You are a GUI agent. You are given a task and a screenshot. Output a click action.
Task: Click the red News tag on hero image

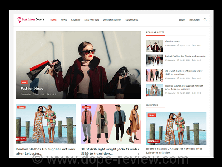(x=24, y=82)
